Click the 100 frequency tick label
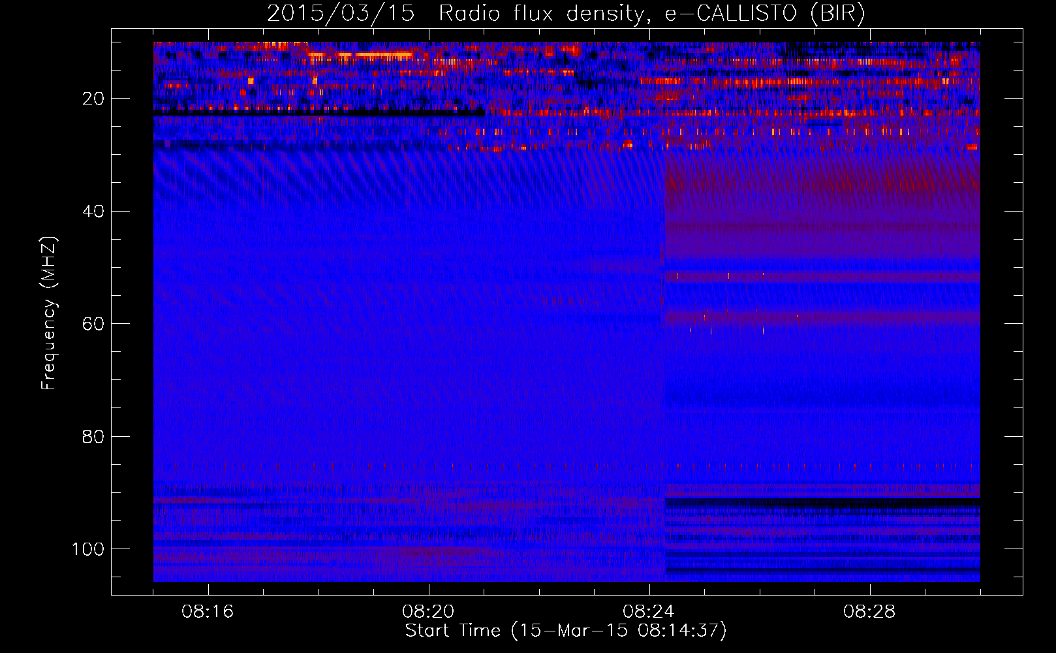 click(x=88, y=549)
